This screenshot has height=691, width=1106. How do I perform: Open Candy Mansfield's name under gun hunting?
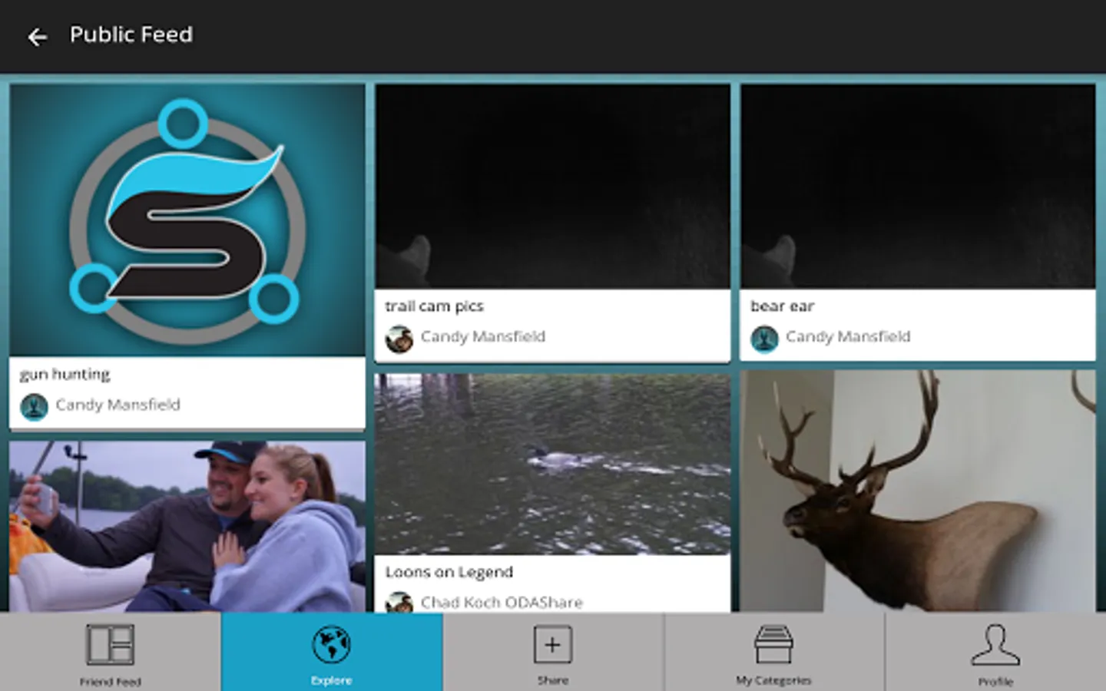(118, 405)
